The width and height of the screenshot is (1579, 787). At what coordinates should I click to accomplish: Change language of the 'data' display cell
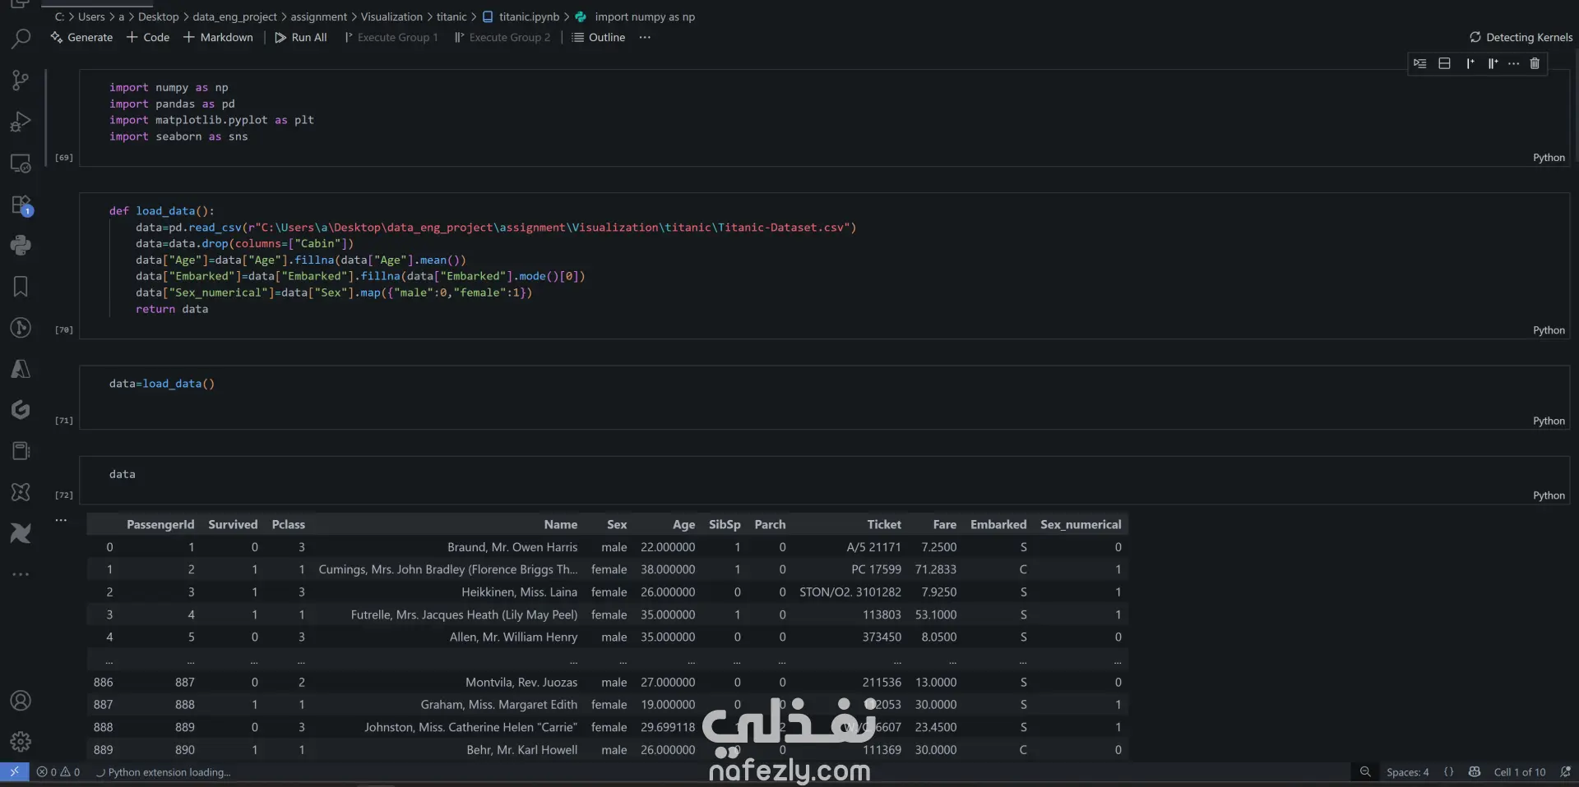tap(1549, 495)
